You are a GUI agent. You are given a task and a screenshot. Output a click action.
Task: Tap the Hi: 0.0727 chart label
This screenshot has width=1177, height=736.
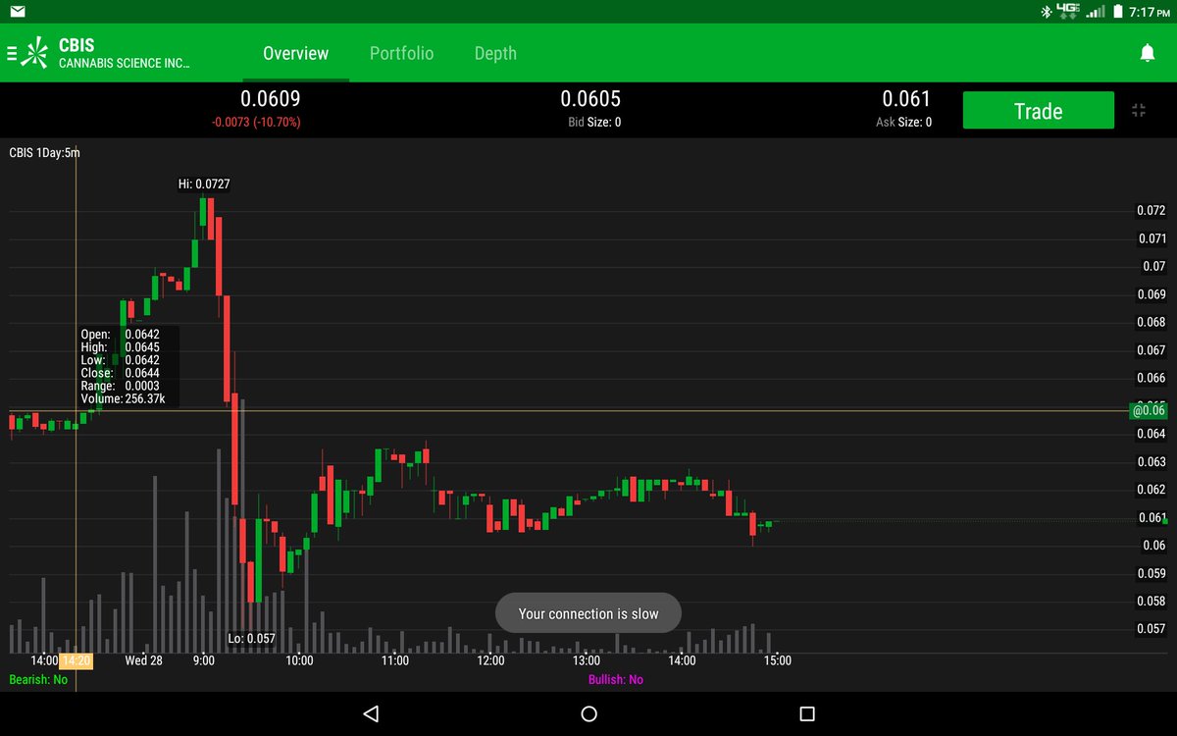tap(204, 184)
